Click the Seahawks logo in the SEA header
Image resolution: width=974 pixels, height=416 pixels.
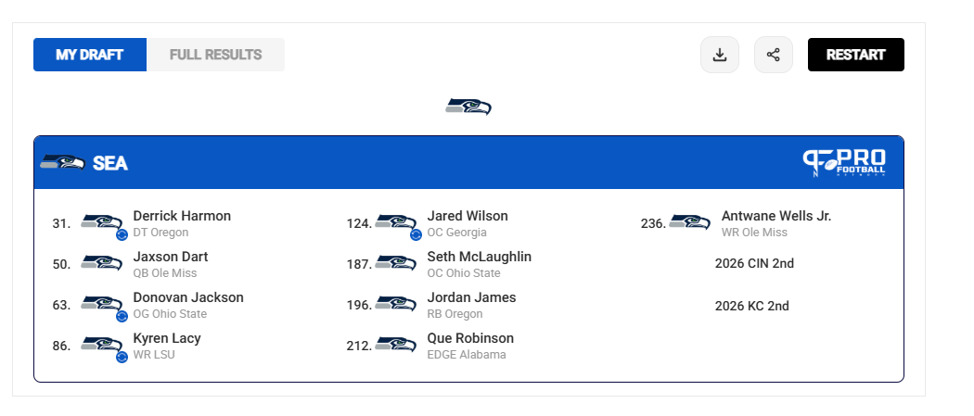click(x=62, y=163)
